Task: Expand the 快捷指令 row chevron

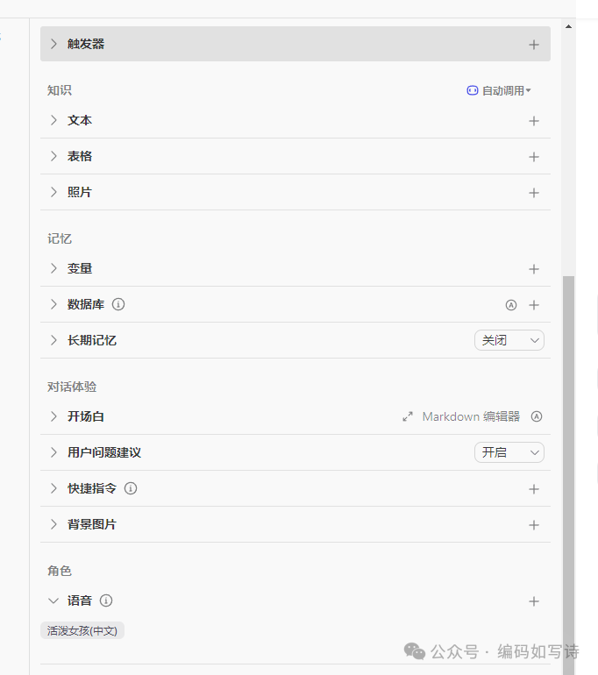Action: (53, 488)
